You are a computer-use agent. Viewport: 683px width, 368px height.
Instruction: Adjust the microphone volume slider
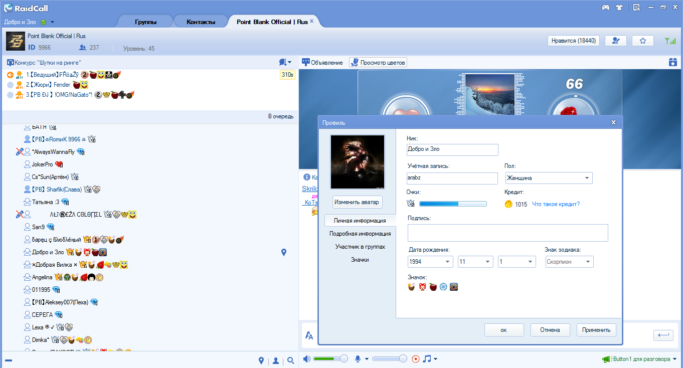point(389,358)
